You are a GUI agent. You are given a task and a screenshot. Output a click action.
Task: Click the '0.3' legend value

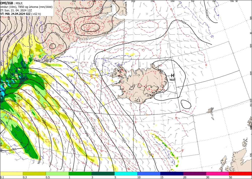tap(25, 177)
